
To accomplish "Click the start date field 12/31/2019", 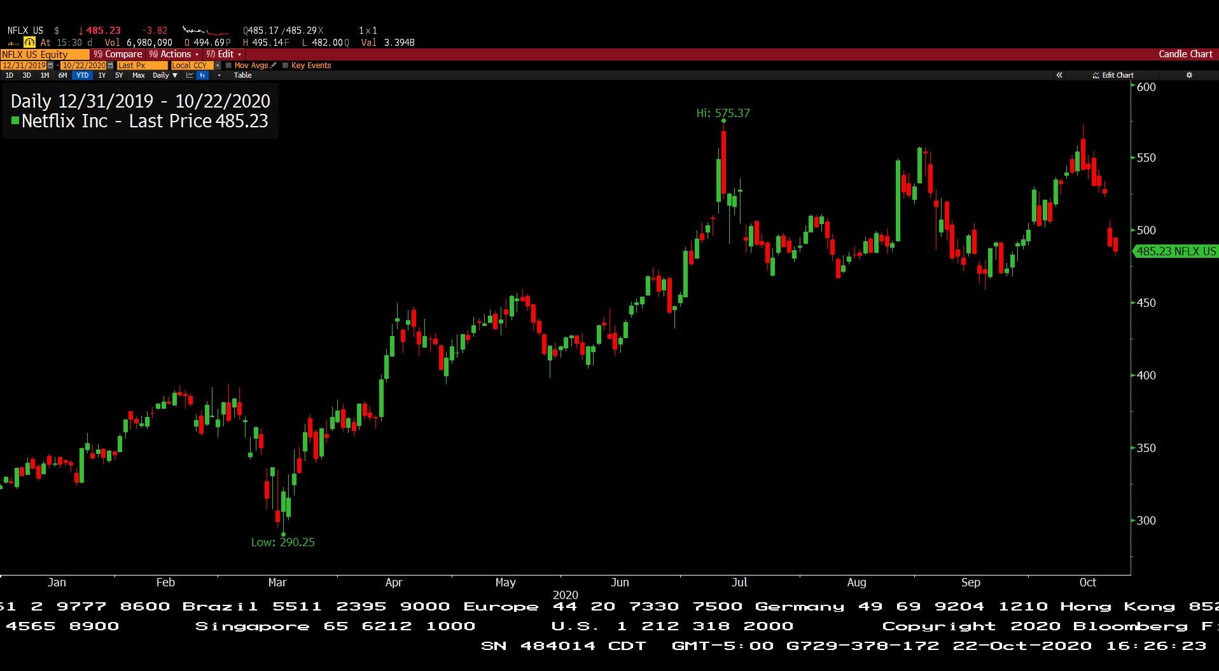I will click(24, 66).
